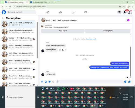Reload the current page
Image resolution: width=135 pixels, height=108 pixels.
pyautogui.click(x=10, y=7)
